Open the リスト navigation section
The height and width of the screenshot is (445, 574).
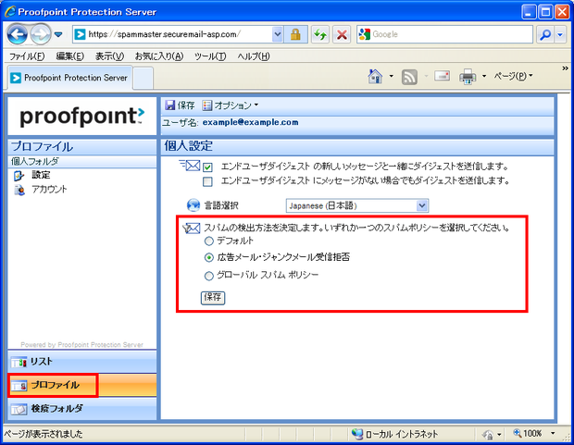click(x=82, y=362)
